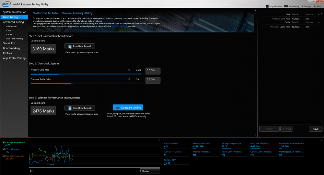Collapse the Core section in the proposed panel
This screenshot has height=175, width=324.
click(x=318, y=14)
